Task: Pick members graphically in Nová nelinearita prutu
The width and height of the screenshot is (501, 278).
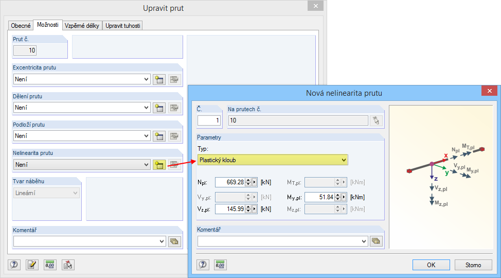Action: [376, 120]
